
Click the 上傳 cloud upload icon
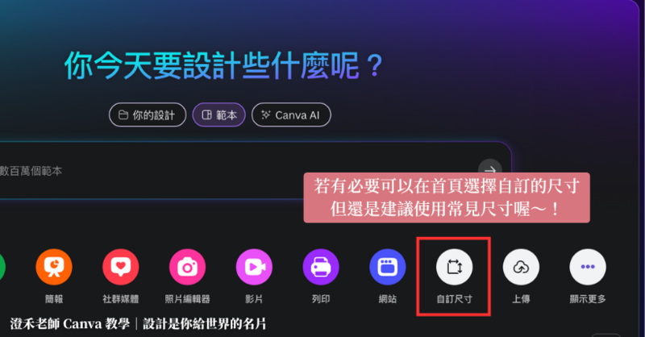(521, 267)
